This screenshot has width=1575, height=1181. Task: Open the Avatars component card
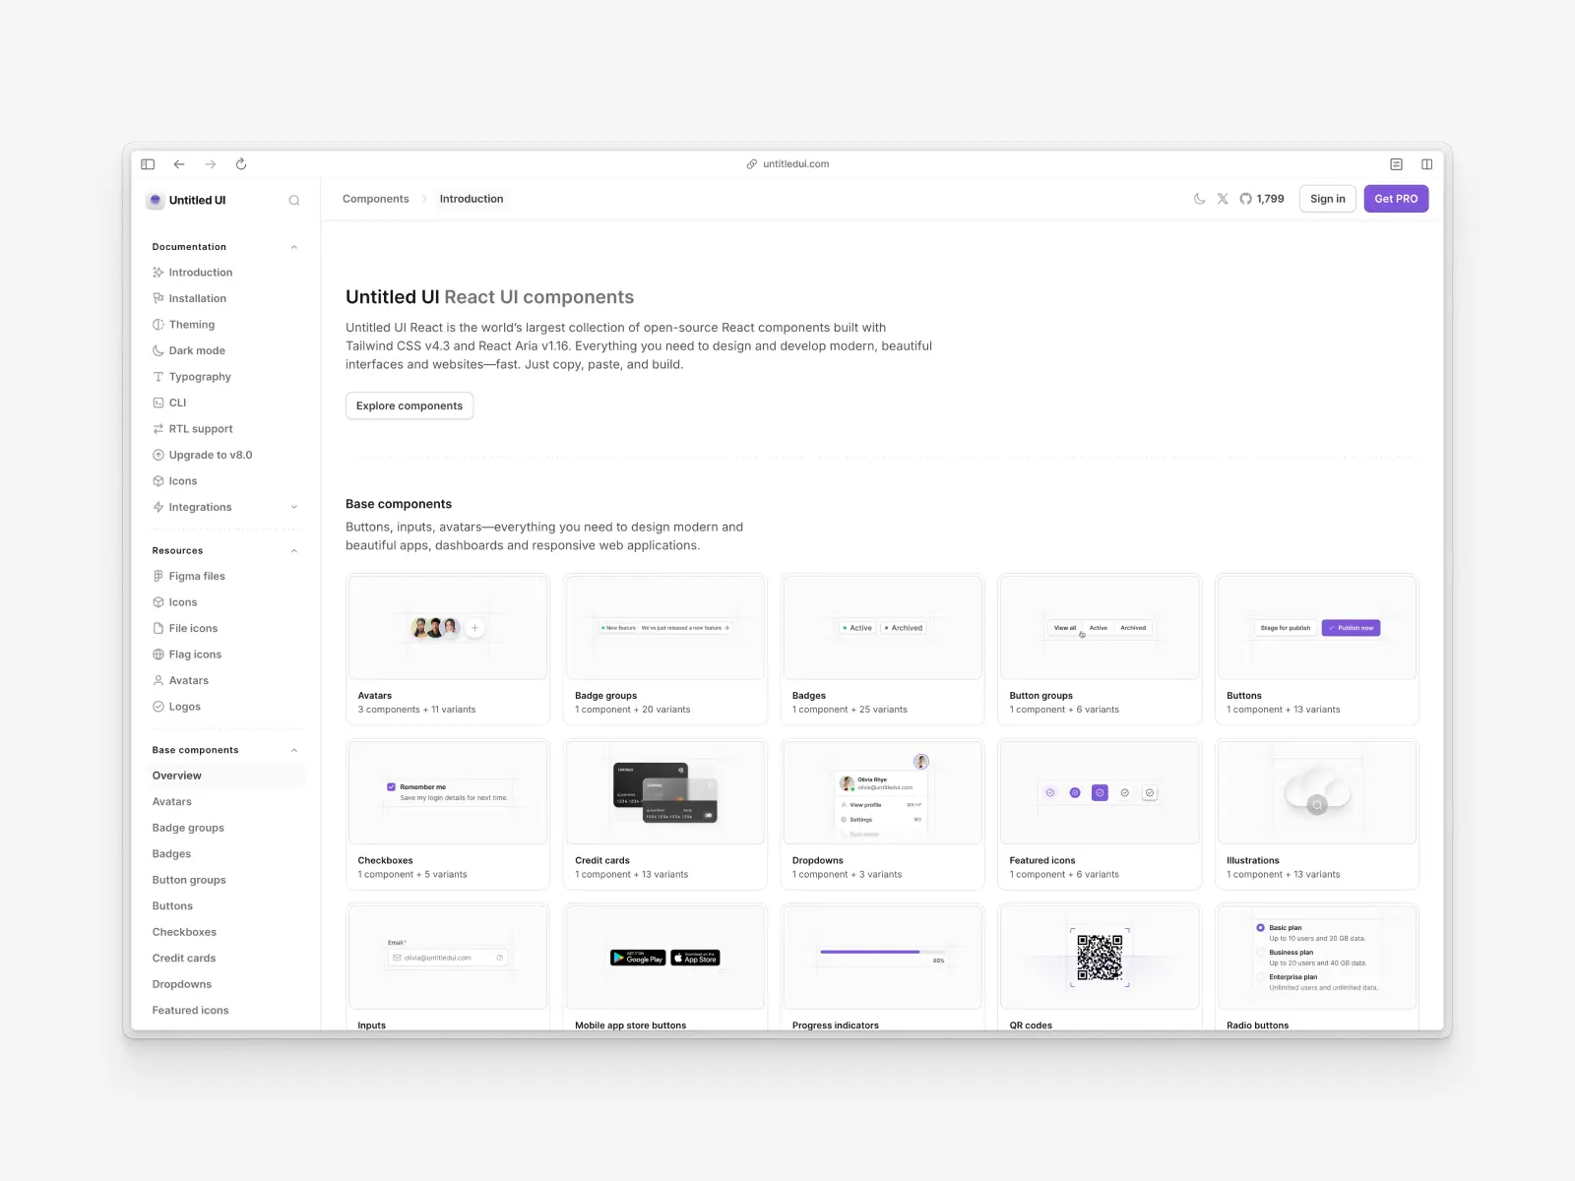pyautogui.click(x=448, y=650)
